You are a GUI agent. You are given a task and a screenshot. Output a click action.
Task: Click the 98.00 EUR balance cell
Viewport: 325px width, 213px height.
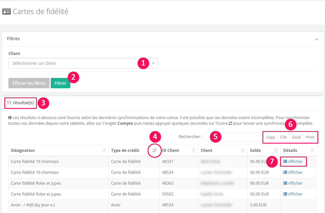tap(264, 183)
